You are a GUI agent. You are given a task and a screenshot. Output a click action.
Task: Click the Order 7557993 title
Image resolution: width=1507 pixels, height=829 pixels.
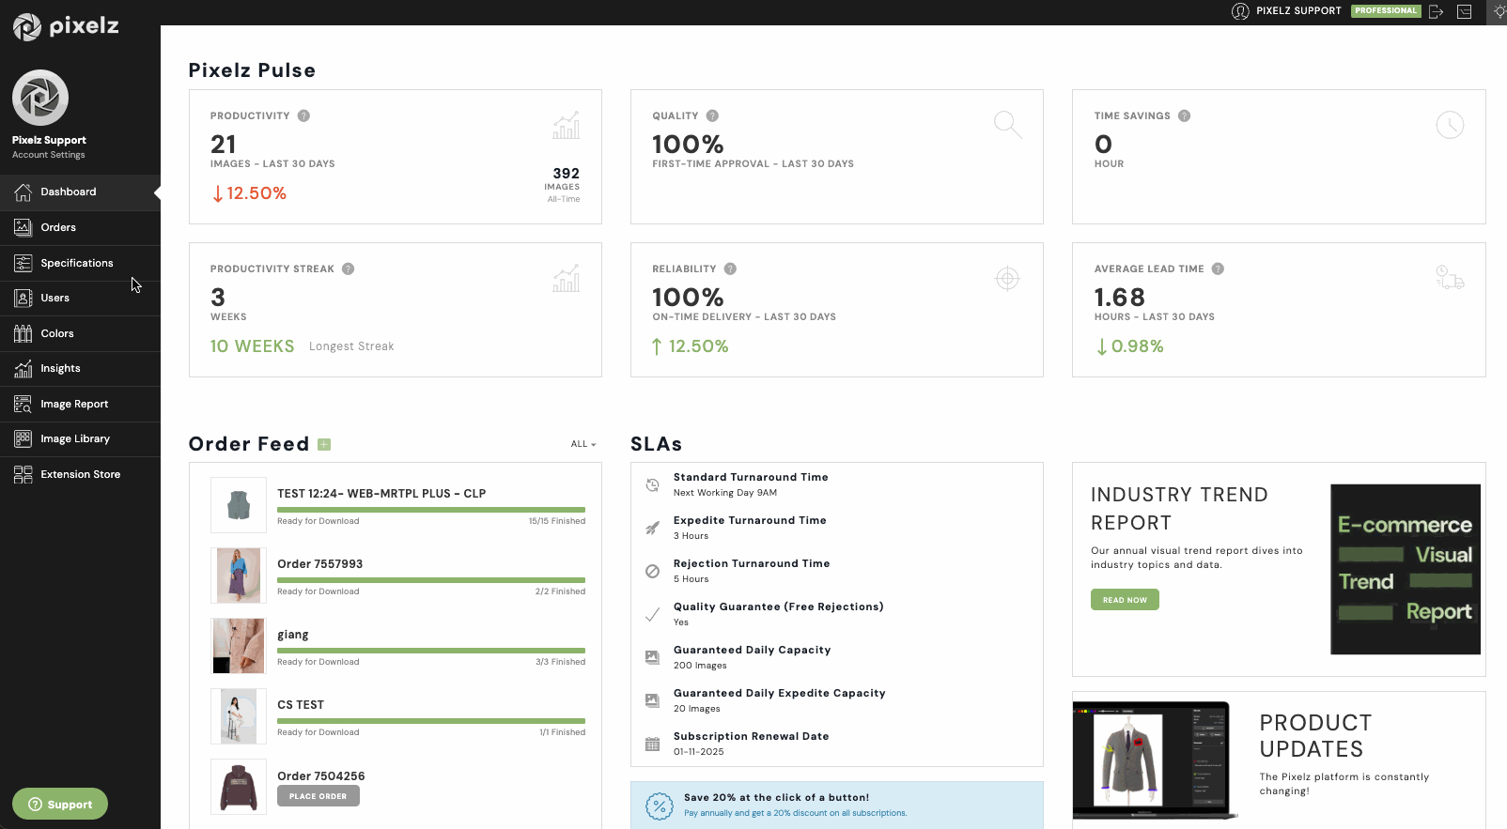point(320,564)
